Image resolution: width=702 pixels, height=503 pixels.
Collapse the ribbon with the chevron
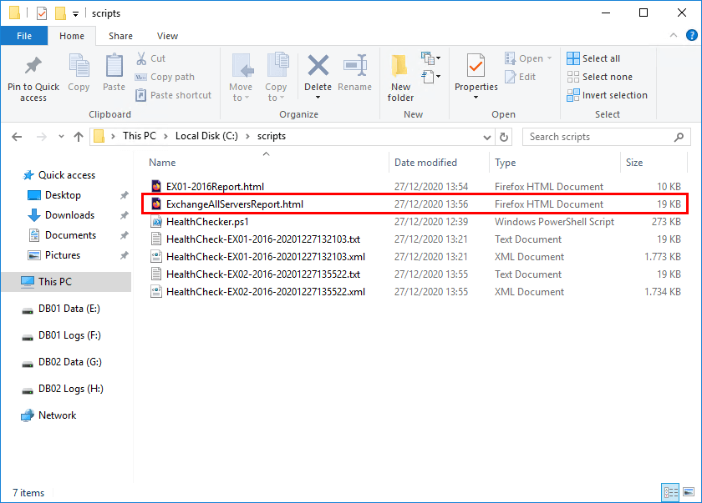(x=673, y=35)
